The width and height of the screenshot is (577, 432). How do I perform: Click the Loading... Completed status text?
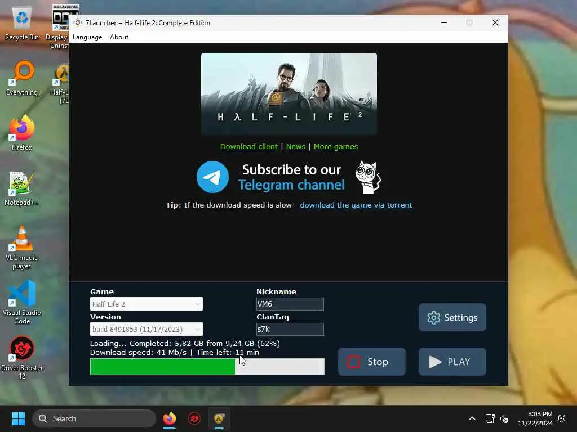(185, 343)
